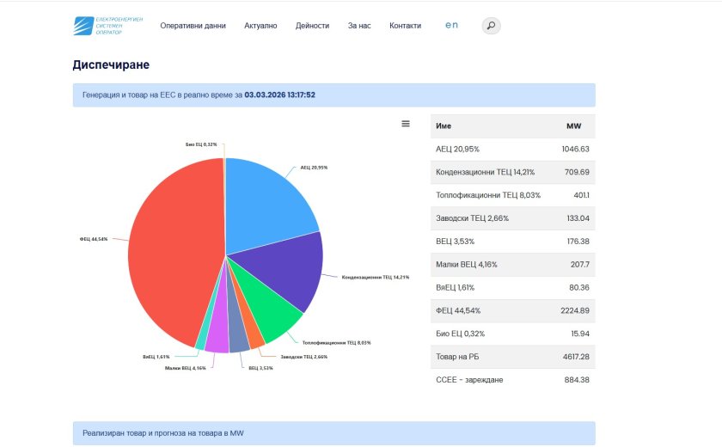Switch language to en
This screenshot has width=722, height=447.
coord(451,26)
